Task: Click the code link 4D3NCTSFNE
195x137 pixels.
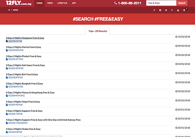Action: (16, 114)
